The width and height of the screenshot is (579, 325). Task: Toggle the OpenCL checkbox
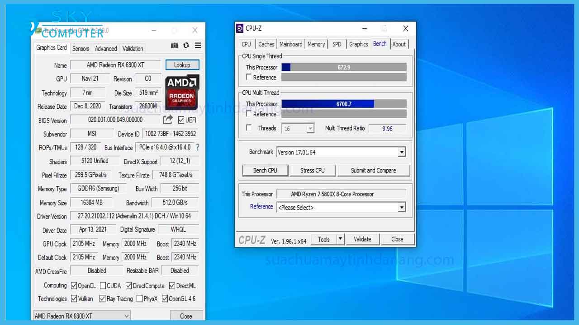coord(74,285)
